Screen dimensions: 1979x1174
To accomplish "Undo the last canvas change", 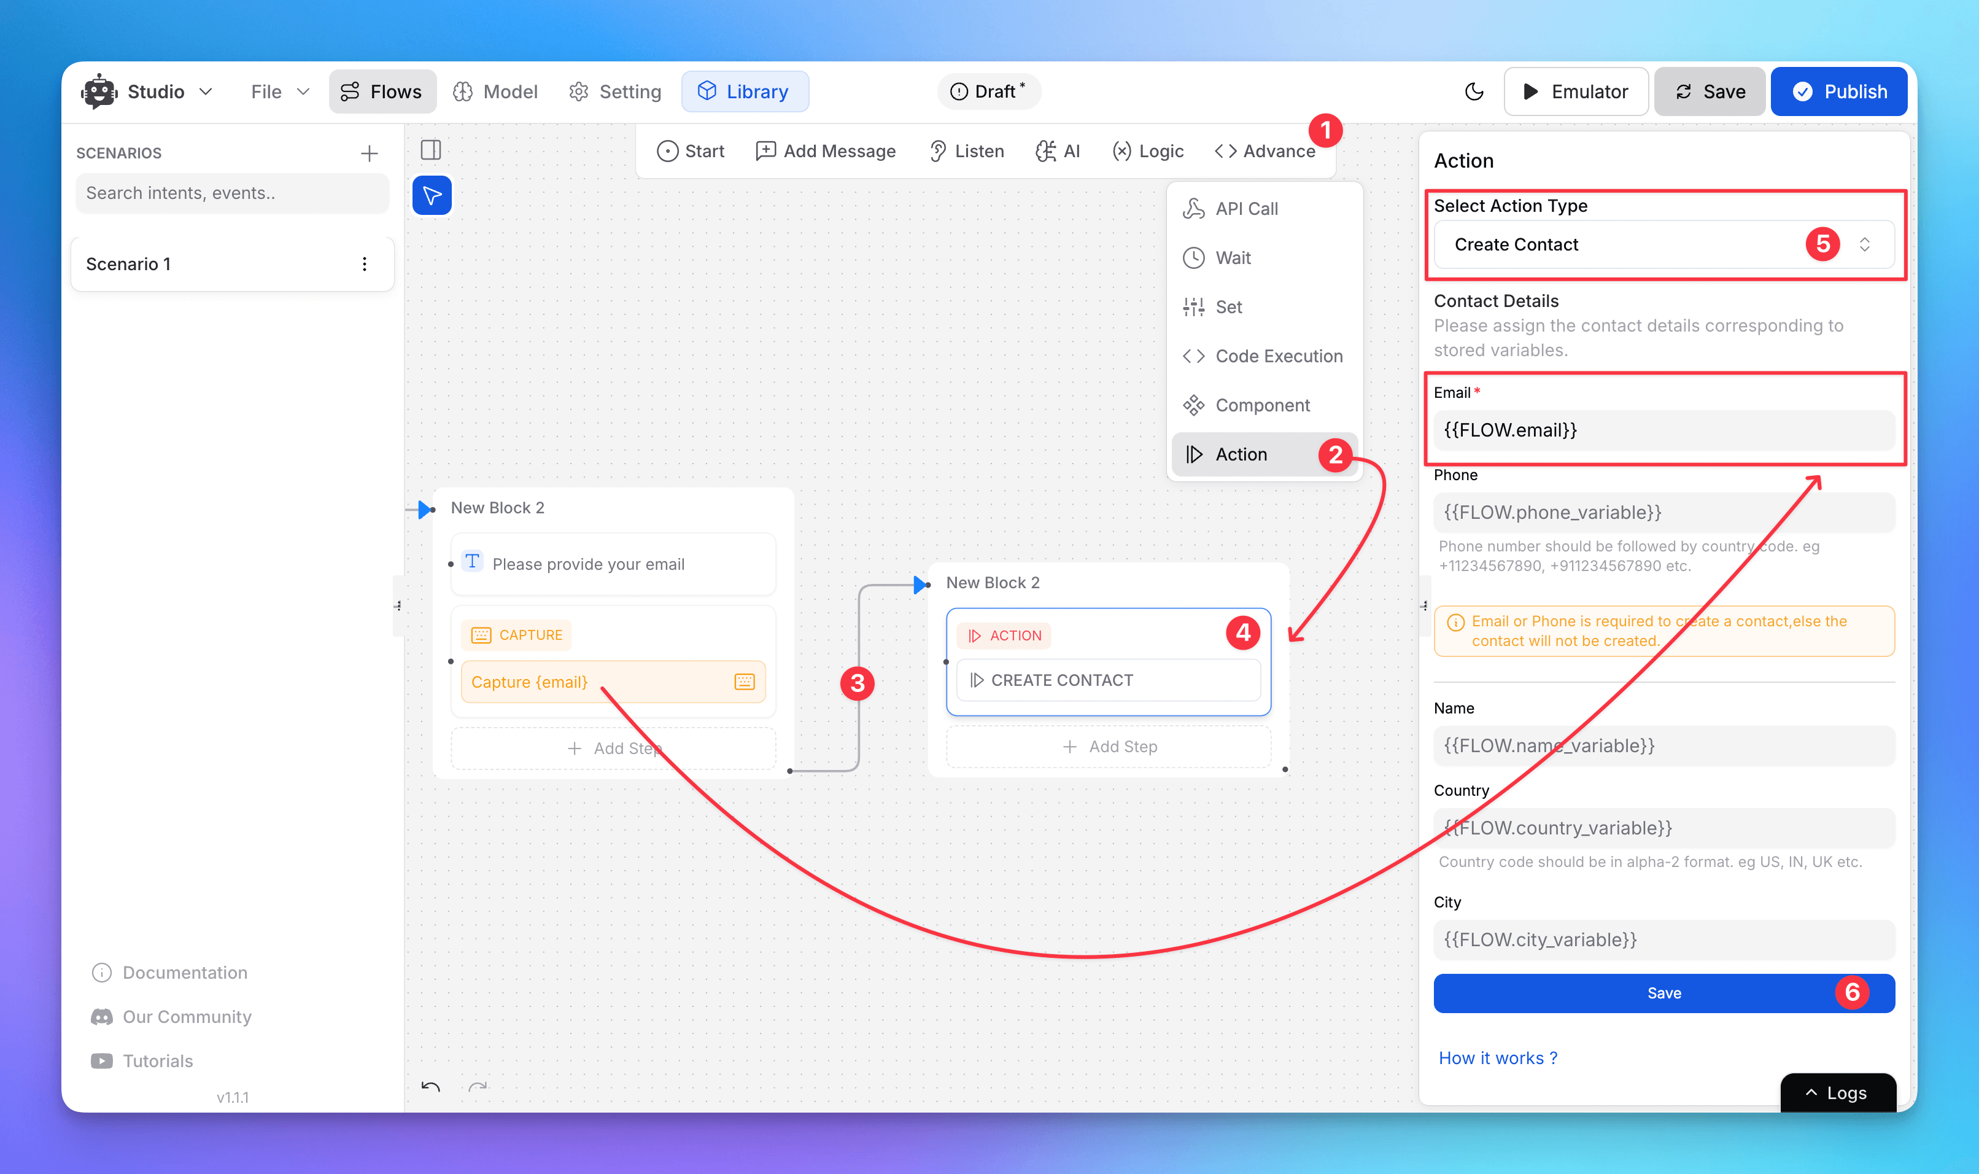I will pyautogui.click(x=431, y=1087).
